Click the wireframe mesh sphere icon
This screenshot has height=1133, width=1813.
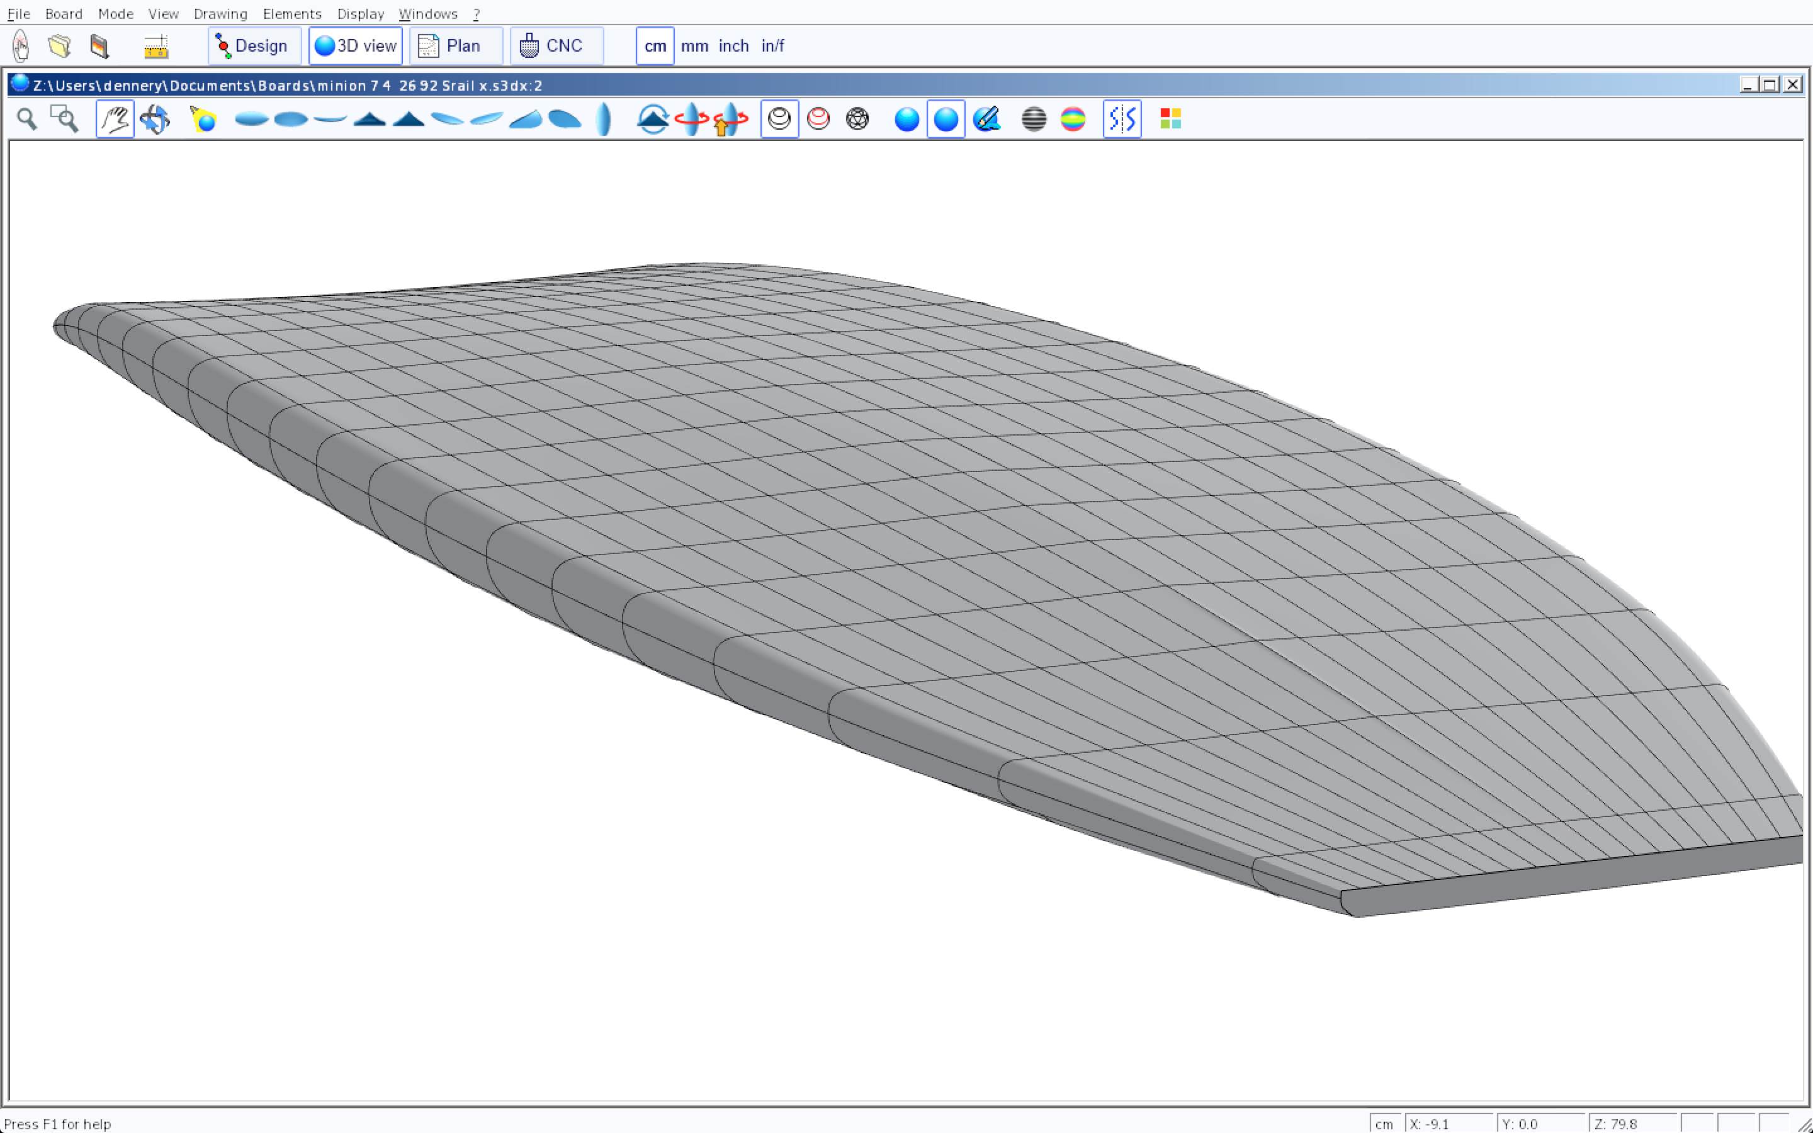[x=857, y=119]
